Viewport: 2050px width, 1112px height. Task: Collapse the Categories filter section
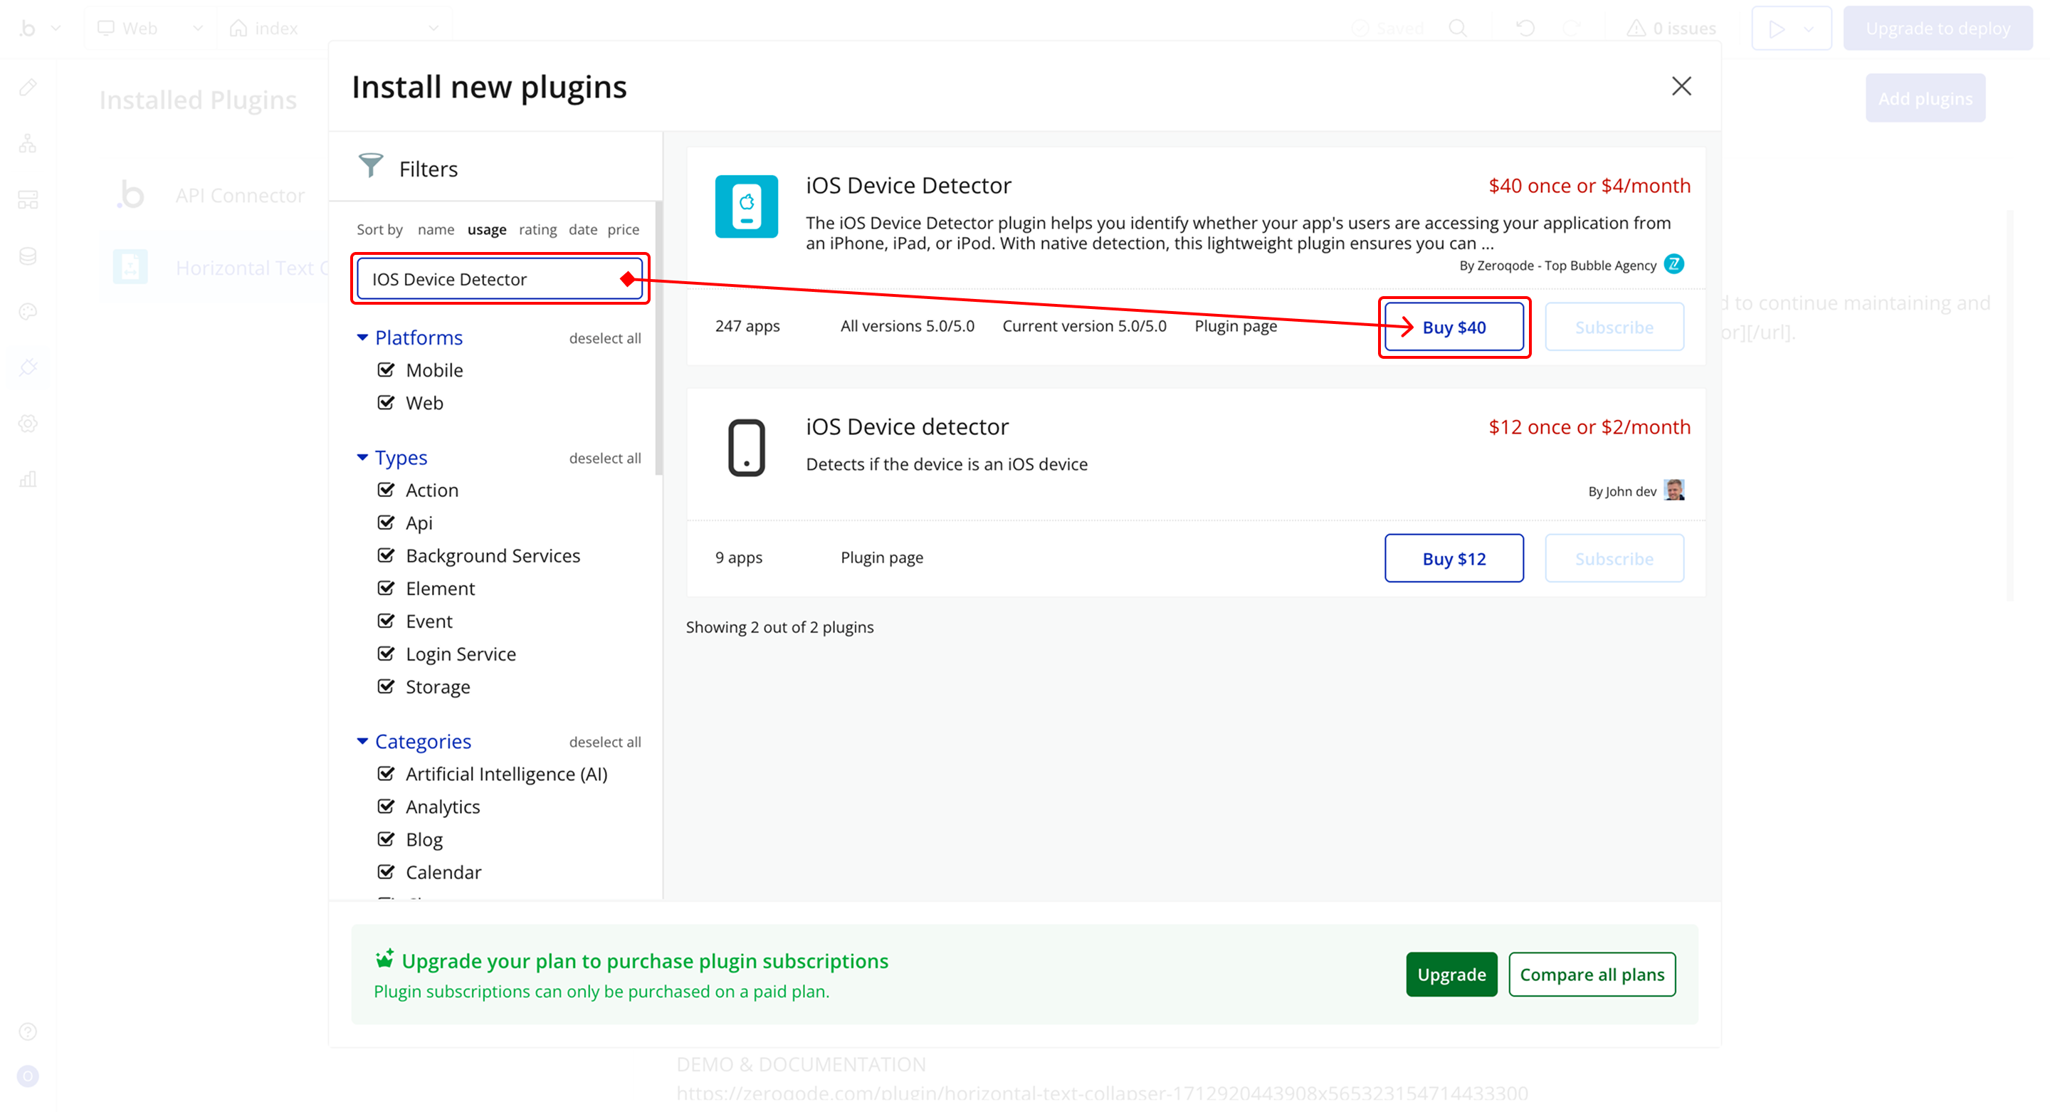[363, 741]
